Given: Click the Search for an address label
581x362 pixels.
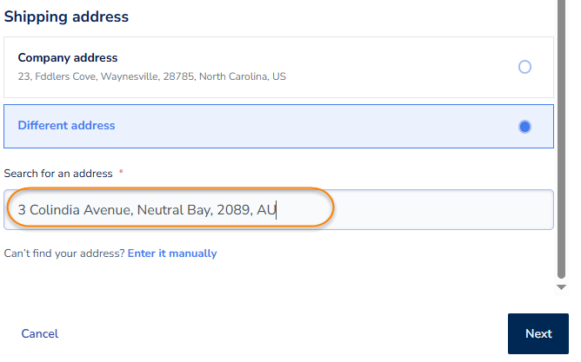Looking at the screenshot, I should coord(58,174).
